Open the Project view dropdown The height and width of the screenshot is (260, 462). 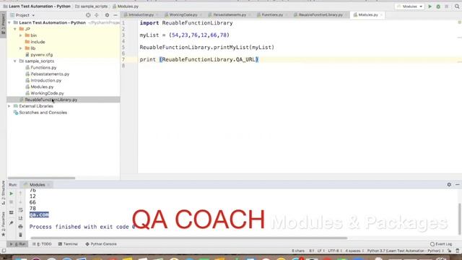click(x=22, y=15)
